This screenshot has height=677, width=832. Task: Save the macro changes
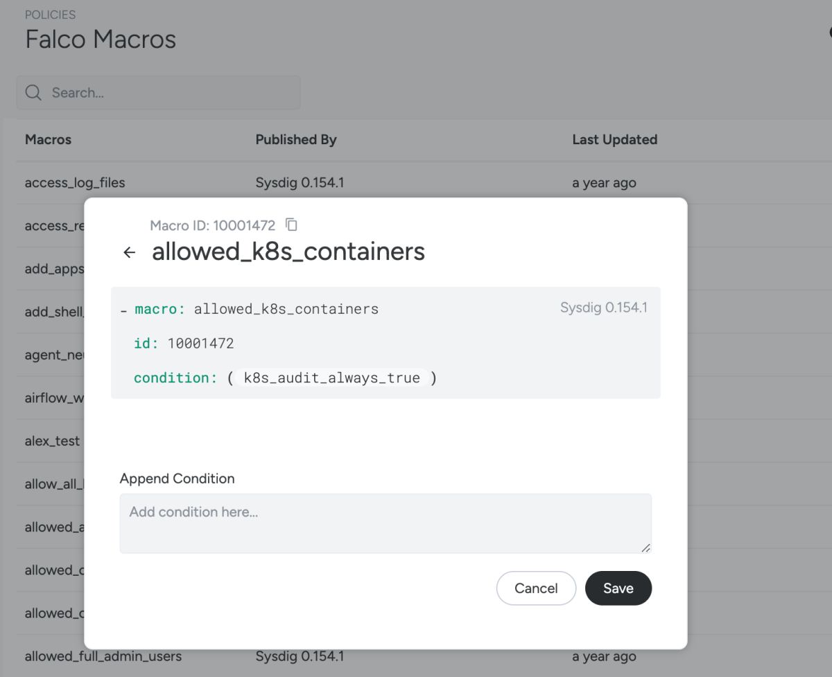(618, 588)
